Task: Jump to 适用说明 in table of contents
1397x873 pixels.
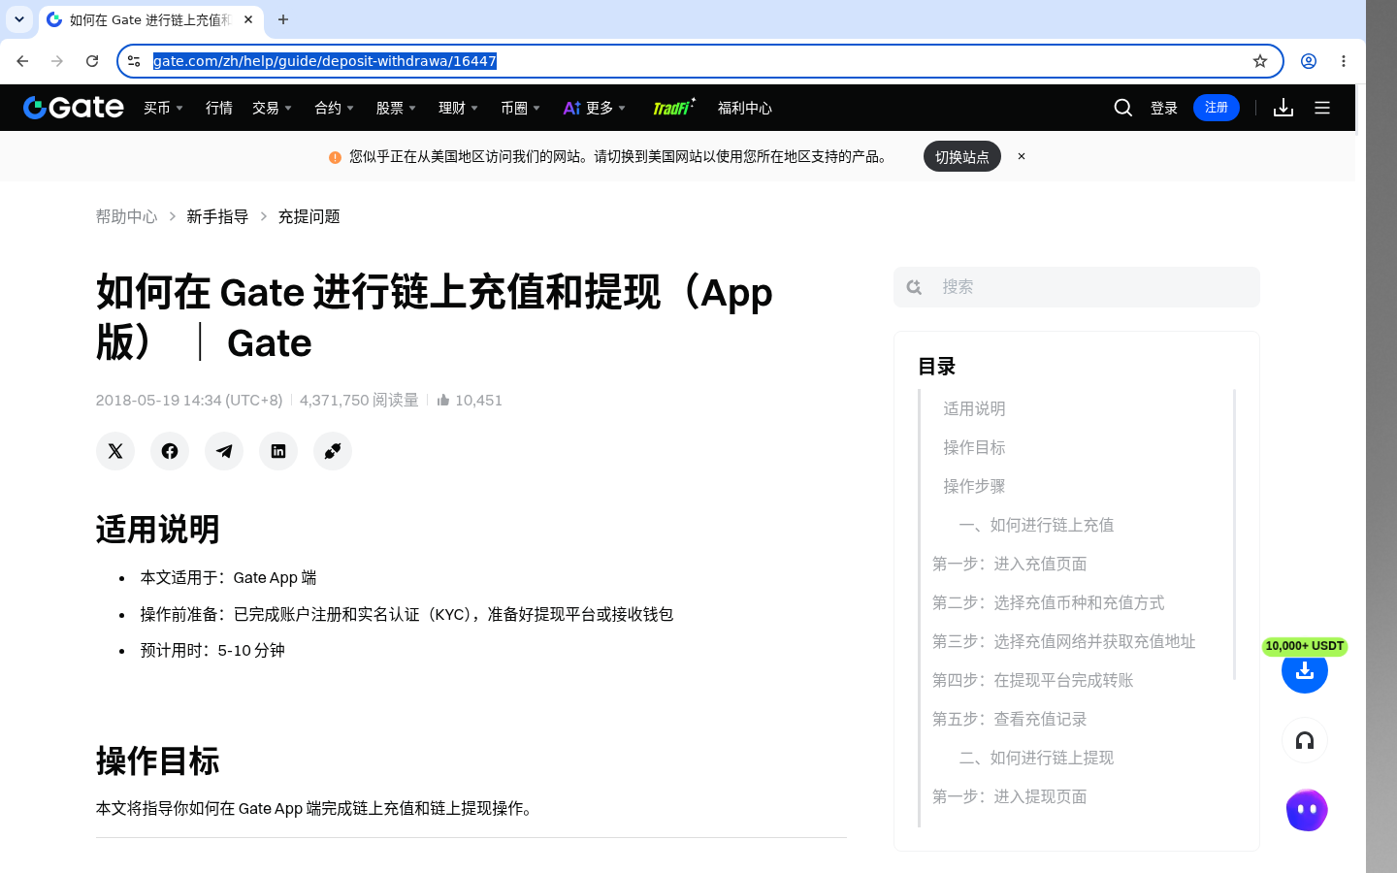Action: tap(974, 408)
